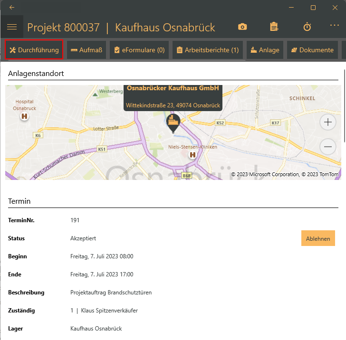
Task: Open the Aufmaß tab
Action: [86, 50]
